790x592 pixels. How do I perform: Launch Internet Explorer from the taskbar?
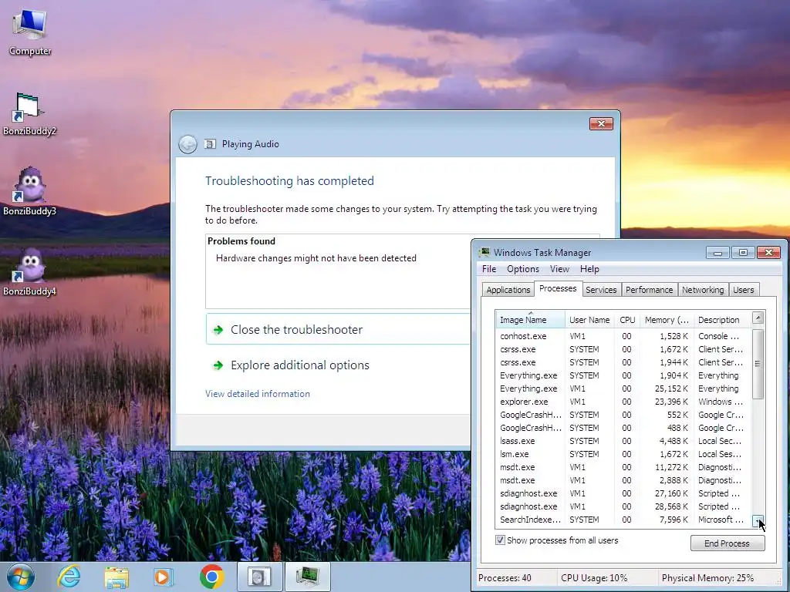coord(69,577)
